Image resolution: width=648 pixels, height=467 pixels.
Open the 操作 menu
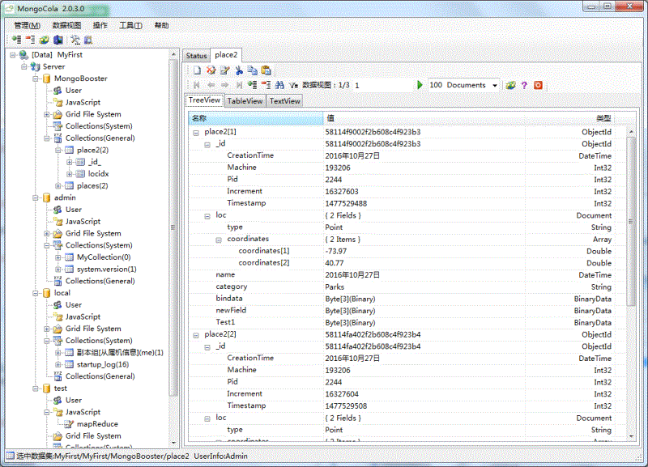tap(100, 25)
